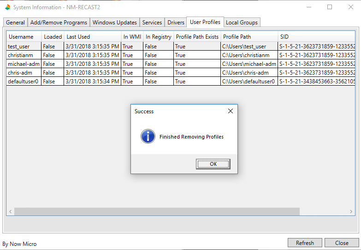Click the horizontal scrollbar left arrow
The width and height of the screenshot is (361, 250).
click(x=10, y=211)
